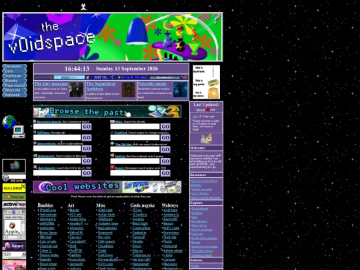Click GO next to Nekosearch field
This screenshot has width=360, height=270.
(x=87, y=161)
